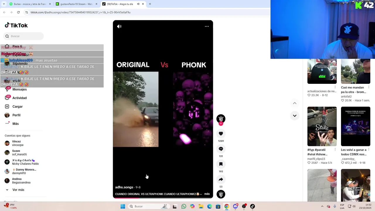Like the video with the heart icon
Viewport: 375px width, 211px height.
click(221, 134)
